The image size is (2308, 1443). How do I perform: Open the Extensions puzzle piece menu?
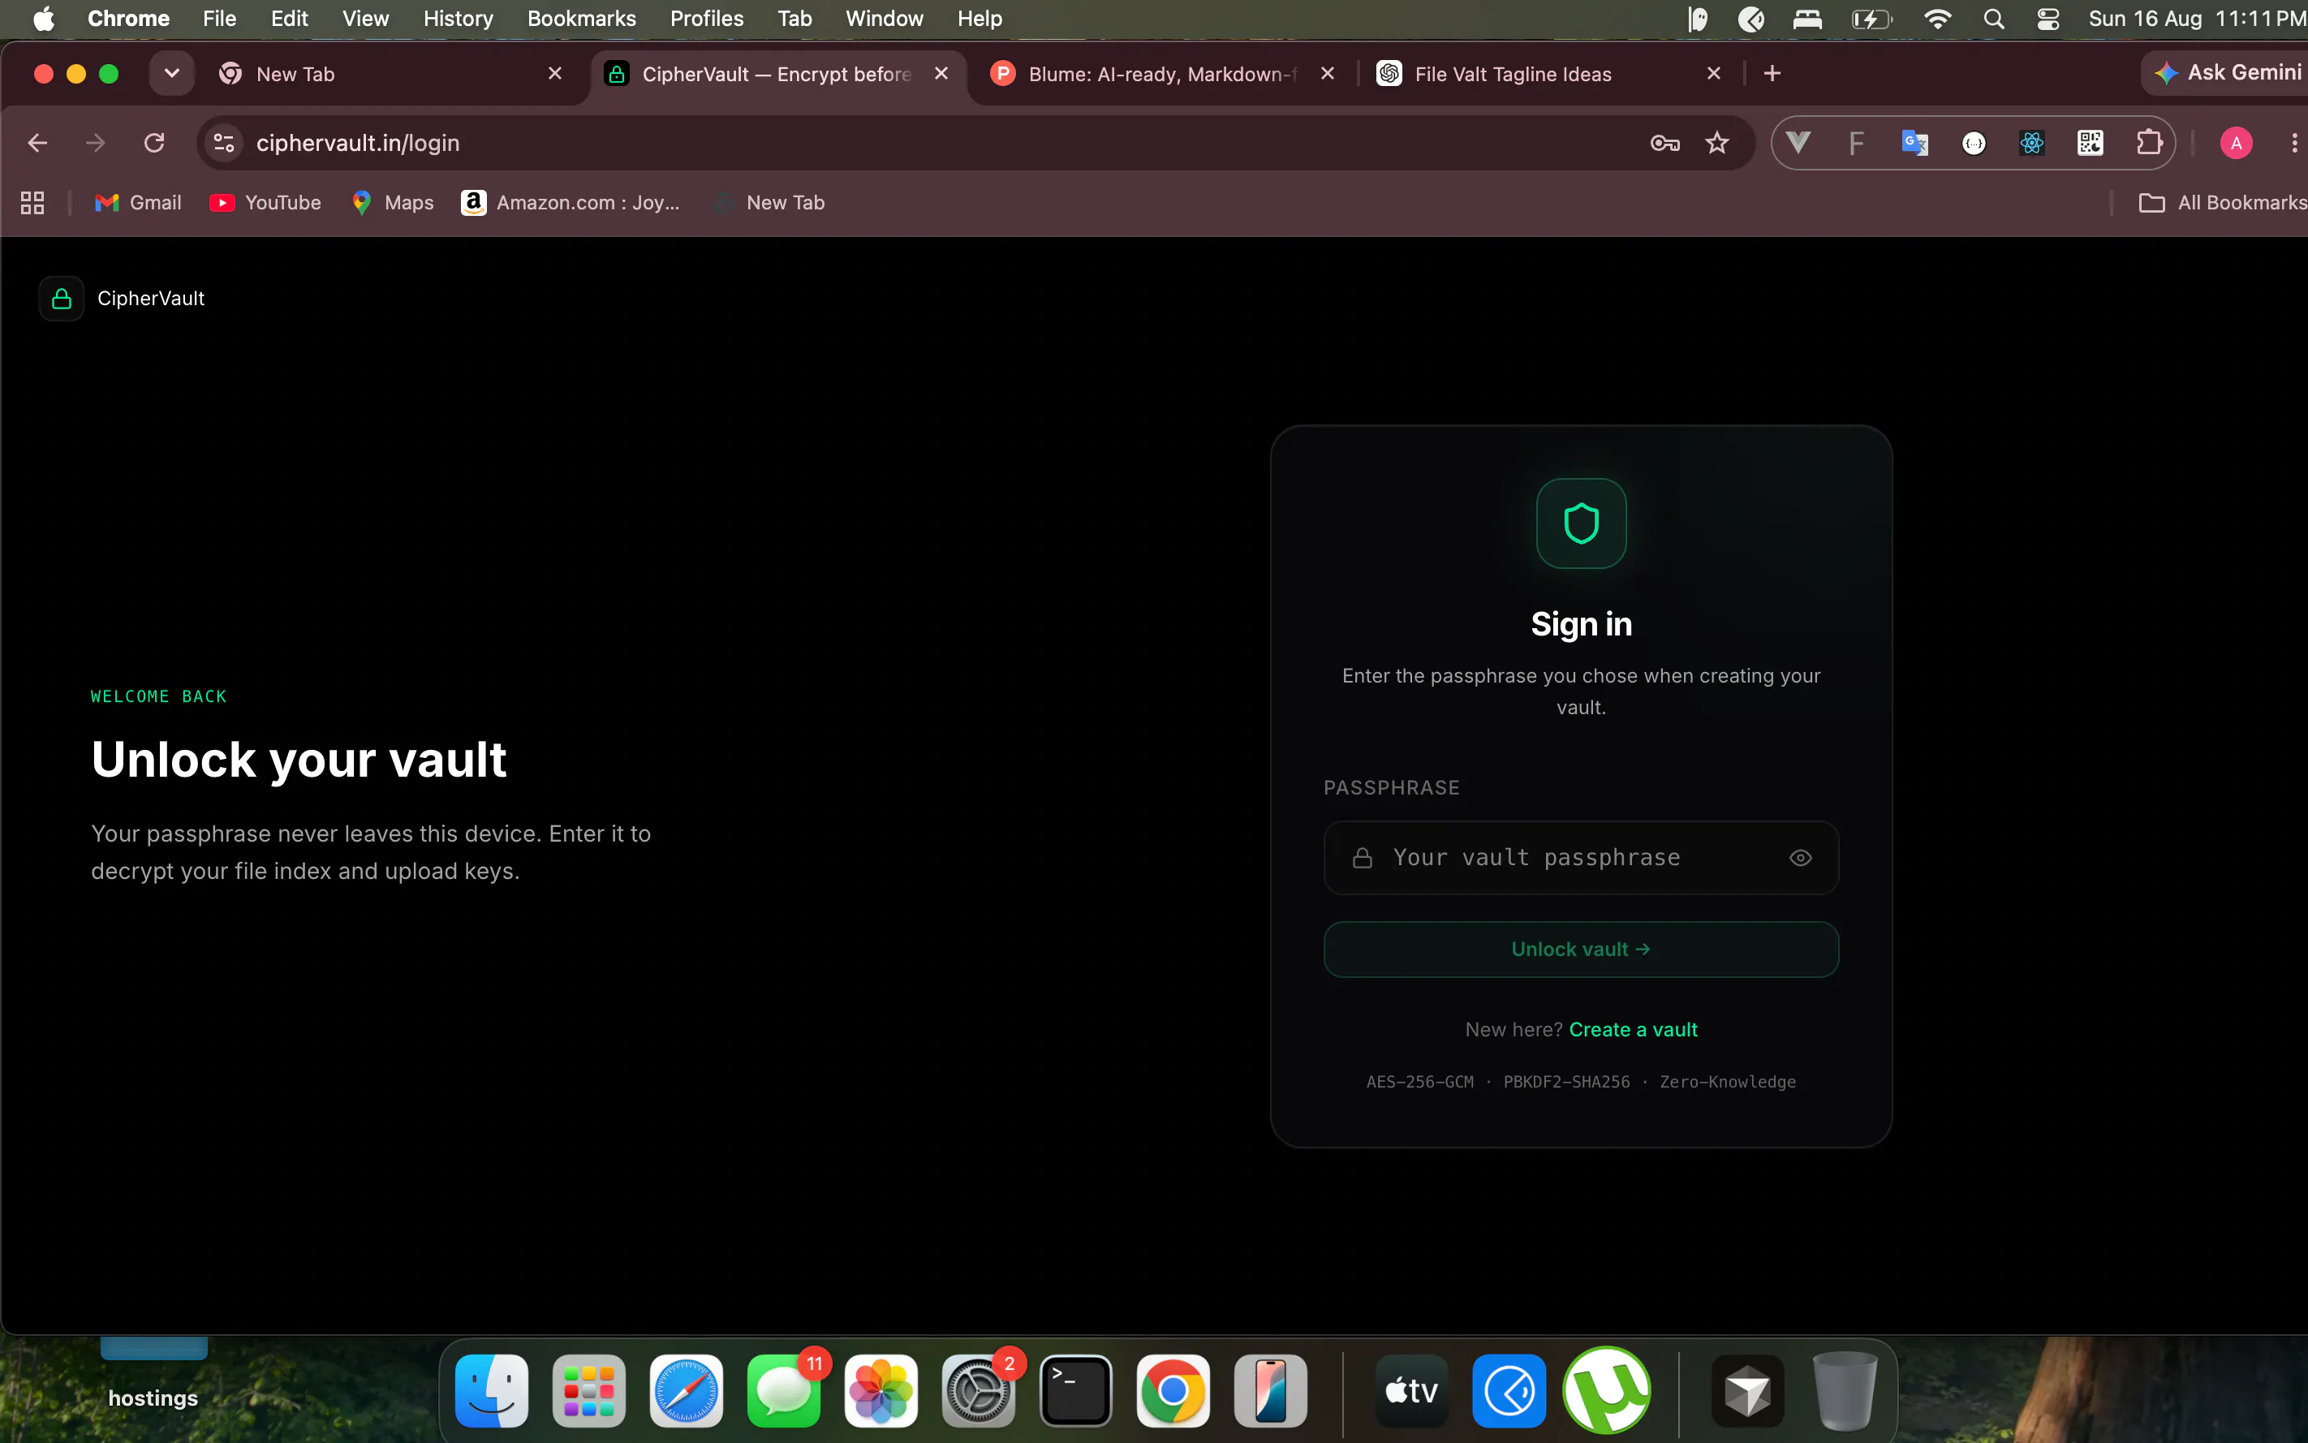2149,143
